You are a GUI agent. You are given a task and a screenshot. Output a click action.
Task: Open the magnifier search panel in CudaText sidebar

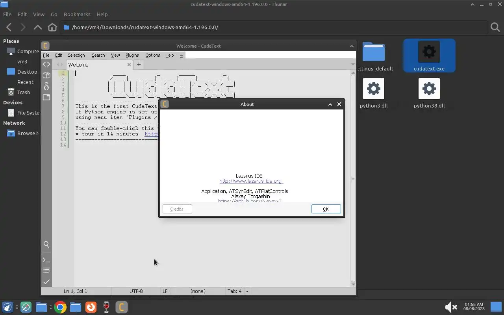[46, 245]
